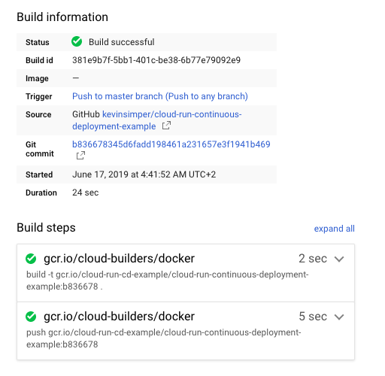
Task: Click green checkmark of docker push step
Action: click(x=31, y=317)
